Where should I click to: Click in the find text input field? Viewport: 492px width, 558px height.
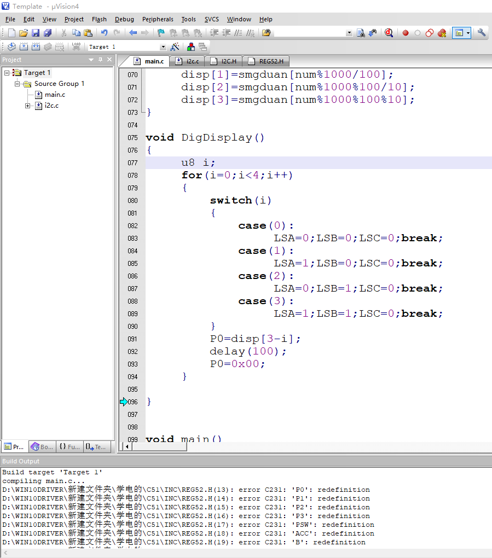[x=309, y=33]
